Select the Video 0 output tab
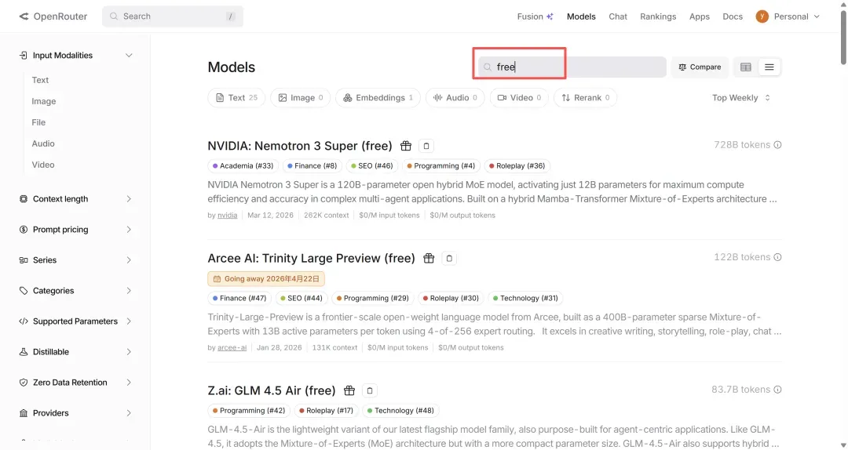Screen dimensions: 848x450 [x=519, y=98]
